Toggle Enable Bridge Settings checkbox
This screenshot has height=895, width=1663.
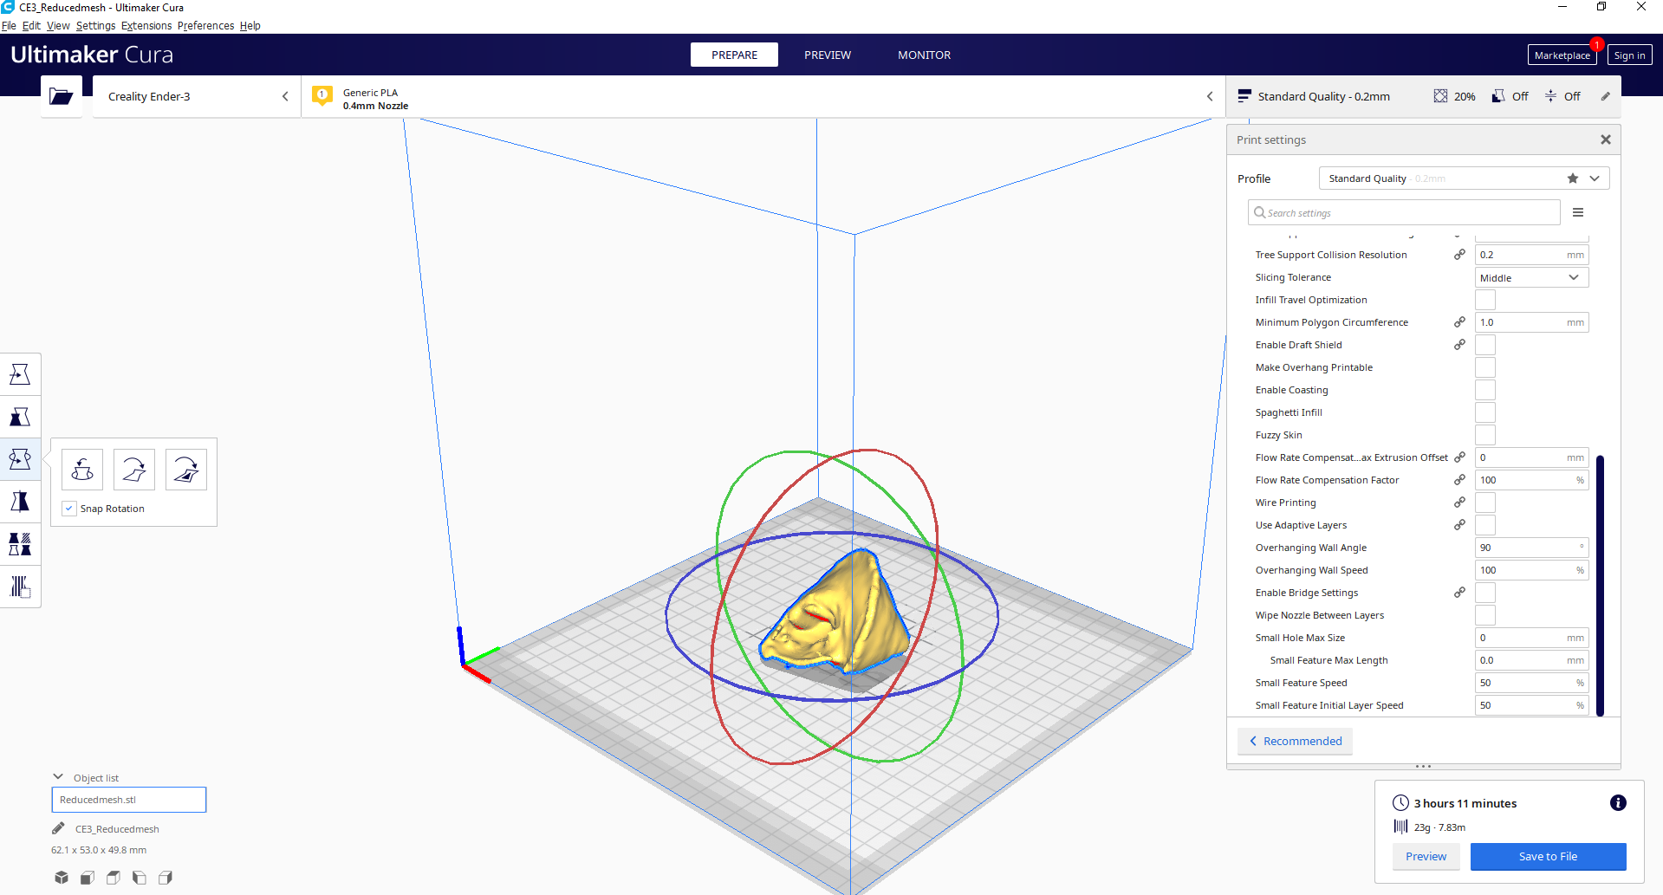pyautogui.click(x=1485, y=593)
